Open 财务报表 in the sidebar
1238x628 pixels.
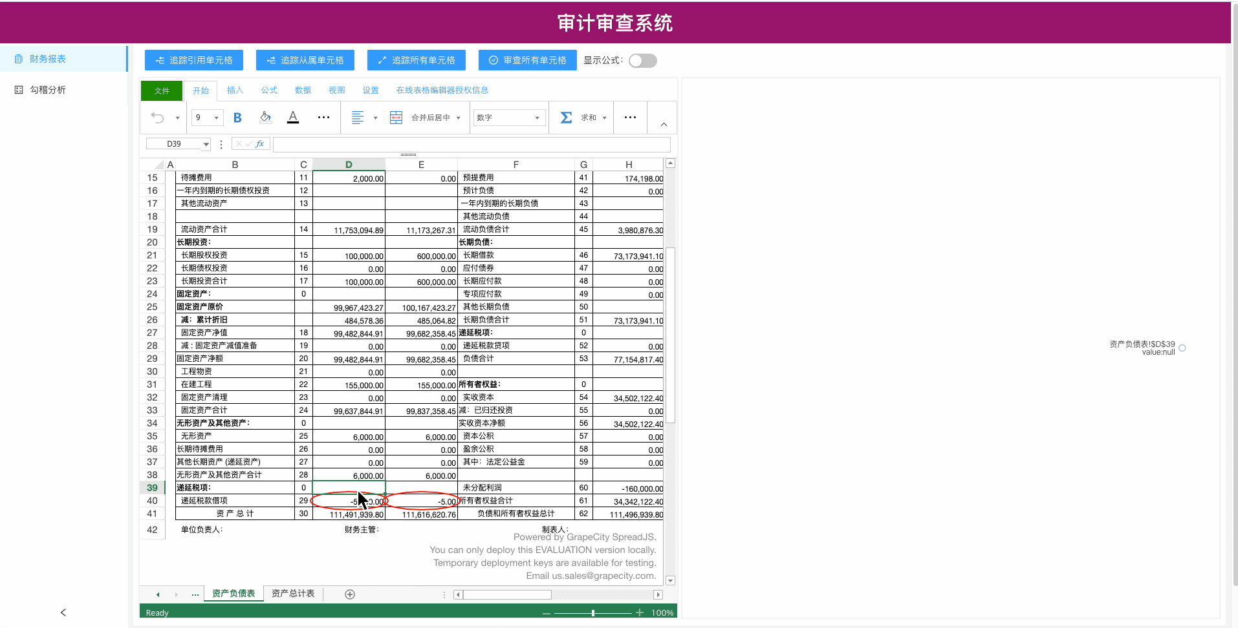point(63,59)
